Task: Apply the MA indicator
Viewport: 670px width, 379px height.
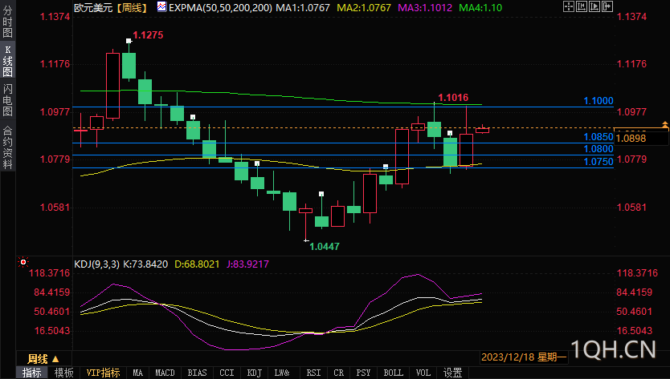Action: (x=137, y=373)
